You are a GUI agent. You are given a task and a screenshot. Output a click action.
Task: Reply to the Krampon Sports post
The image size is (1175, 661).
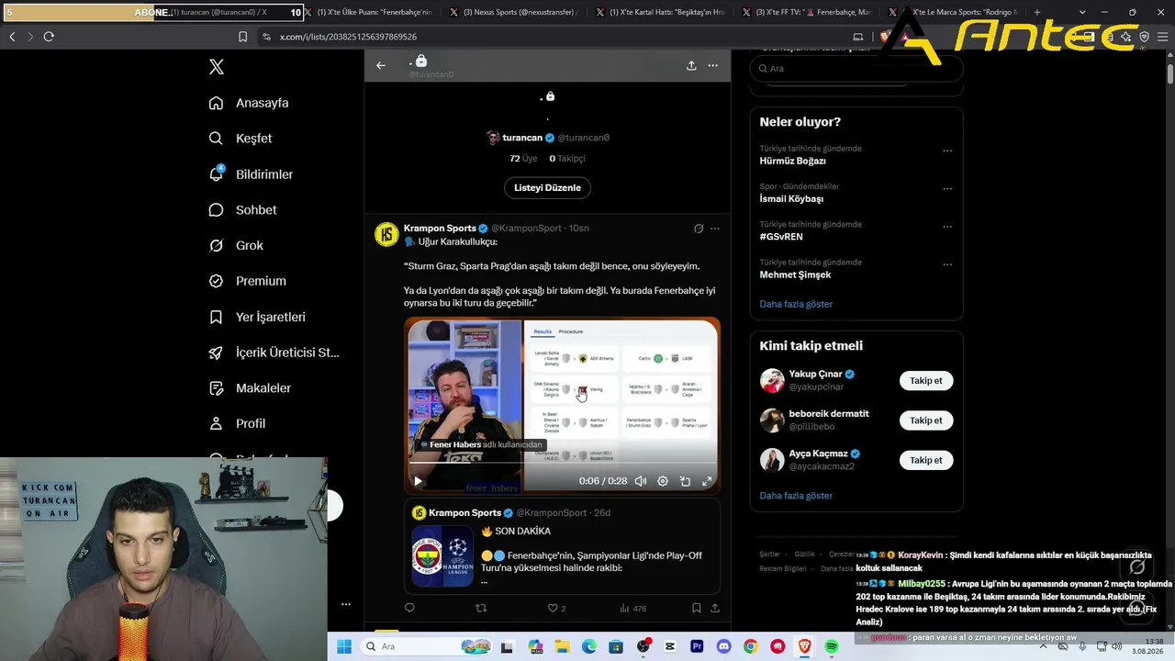(x=409, y=608)
